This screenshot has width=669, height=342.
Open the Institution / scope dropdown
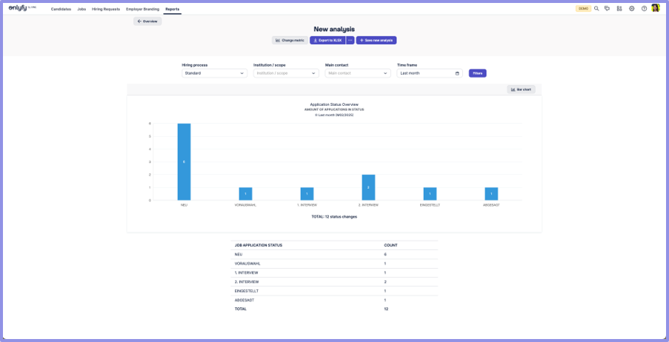(x=286, y=73)
